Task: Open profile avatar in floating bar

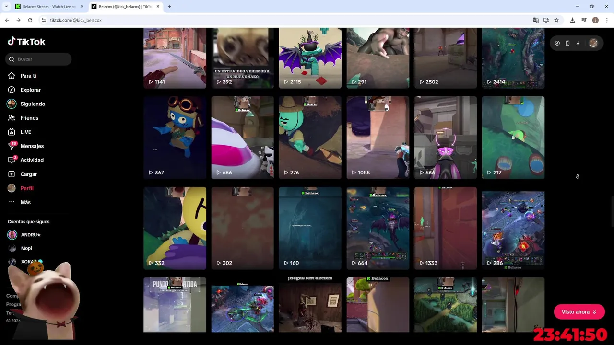Action: coord(593,43)
